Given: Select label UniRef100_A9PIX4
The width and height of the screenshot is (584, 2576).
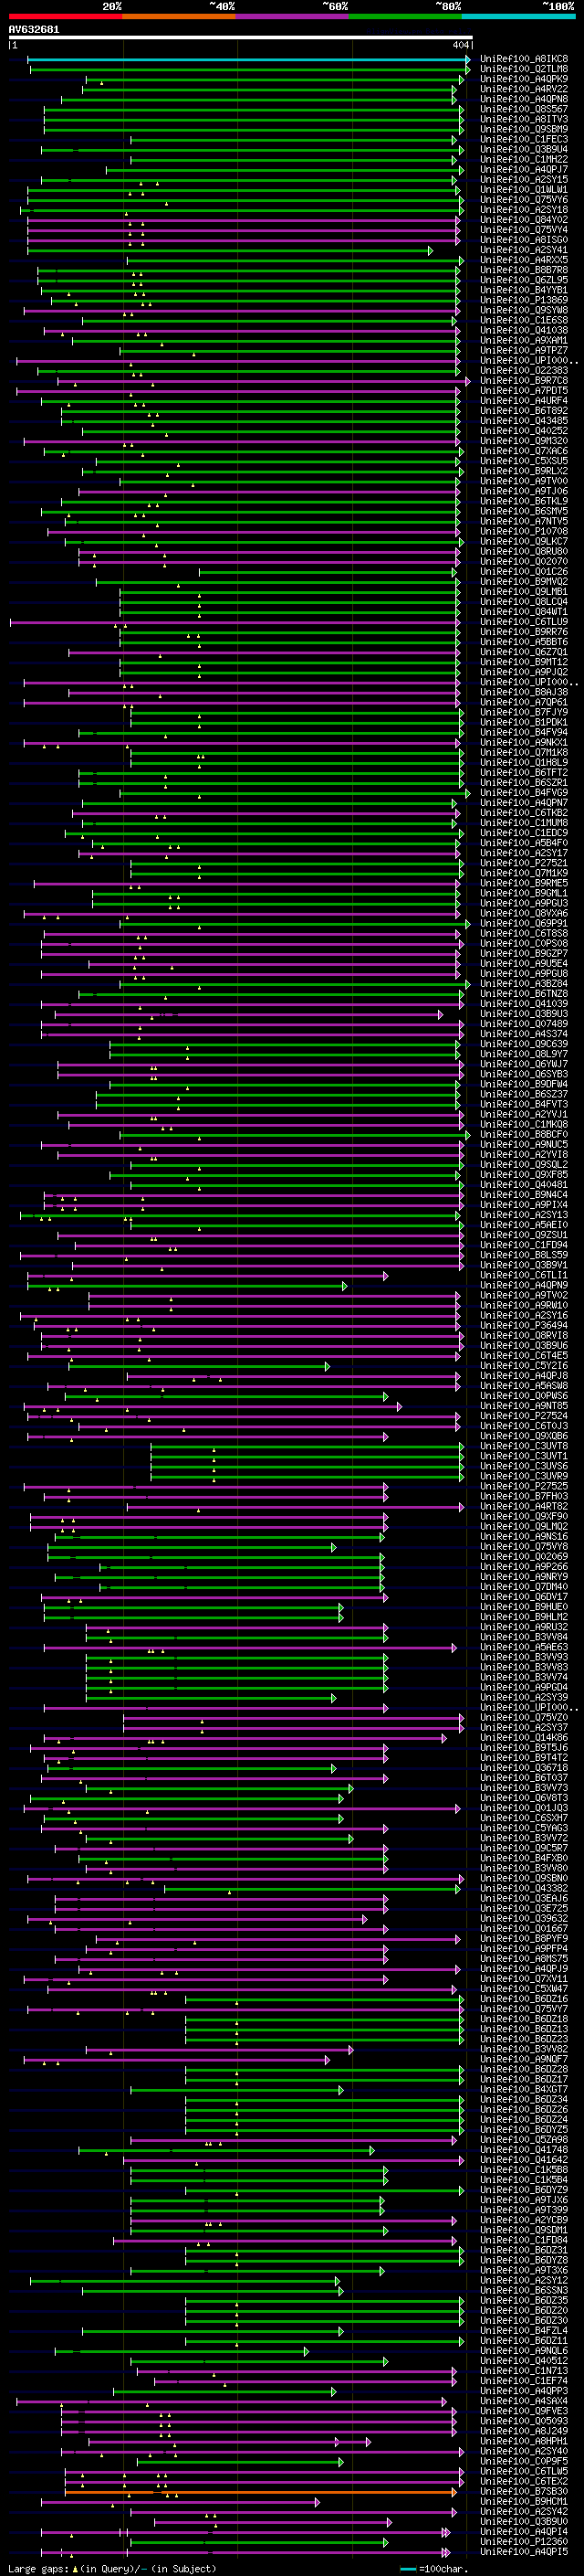Looking at the screenshot, I should click(523, 1205).
